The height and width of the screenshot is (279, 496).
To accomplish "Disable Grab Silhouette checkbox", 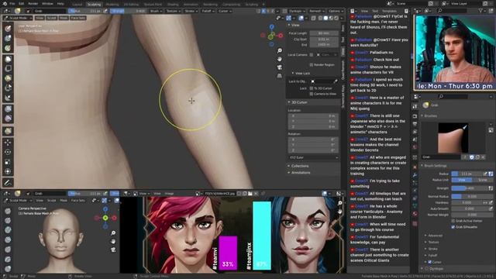I will point(453,227).
